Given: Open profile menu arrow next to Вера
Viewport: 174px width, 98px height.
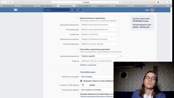Looking at the screenshot, I should (x=155, y=10).
